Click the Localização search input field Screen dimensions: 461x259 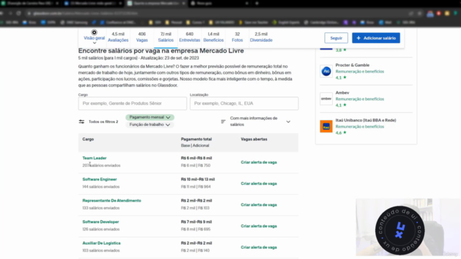244,104
